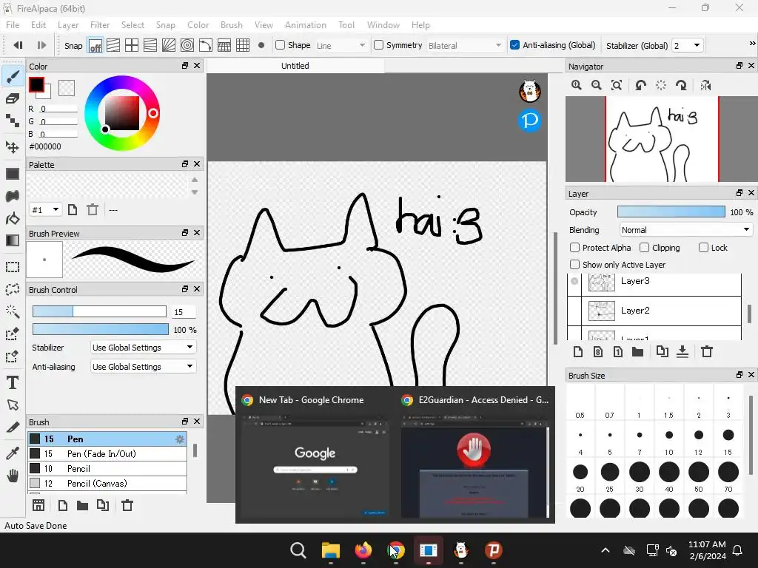Duplicate layer using Layer panel icon
This screenshot has width=758, height=568.
point(663,351)
